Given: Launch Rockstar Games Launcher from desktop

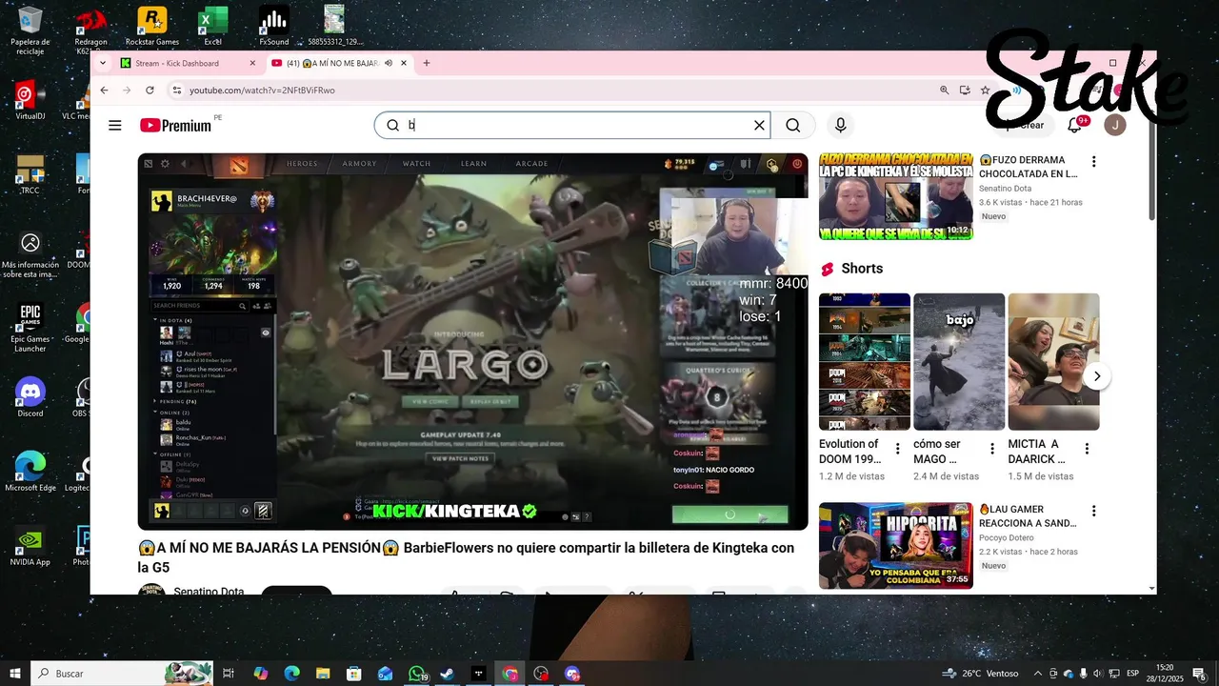Looking at the screenshot, I should tap(152, 26).
